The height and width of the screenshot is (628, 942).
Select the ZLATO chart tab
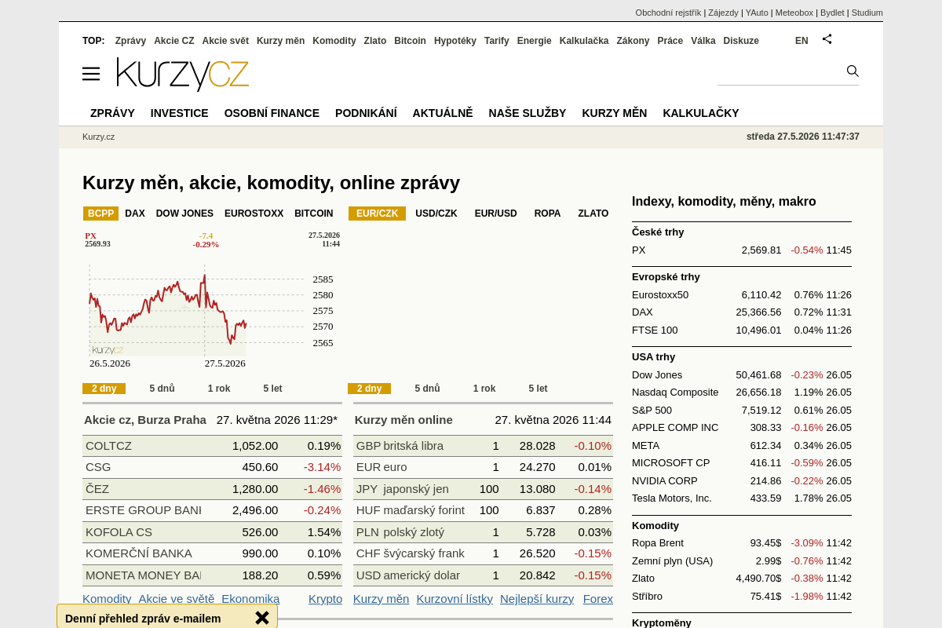click(x=593, y=214)
